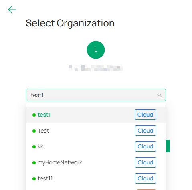Focus the organization search field containing test1
Image resolution: width=192 pixels, height=190 pixels.
[x=96, y=95]
